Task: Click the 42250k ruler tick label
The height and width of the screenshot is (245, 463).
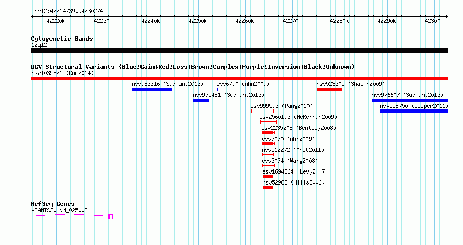Action: pos(198,21)
